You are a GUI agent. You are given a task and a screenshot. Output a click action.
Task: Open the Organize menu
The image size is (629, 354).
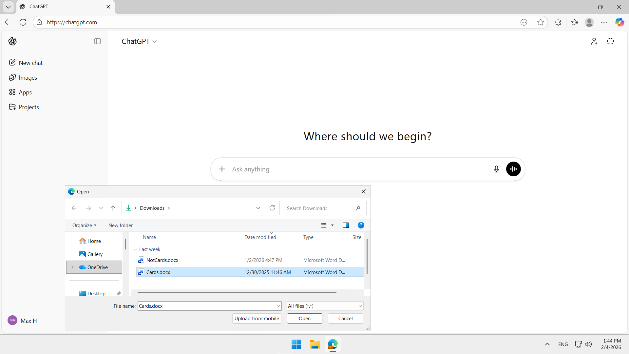tap(84, 226)
